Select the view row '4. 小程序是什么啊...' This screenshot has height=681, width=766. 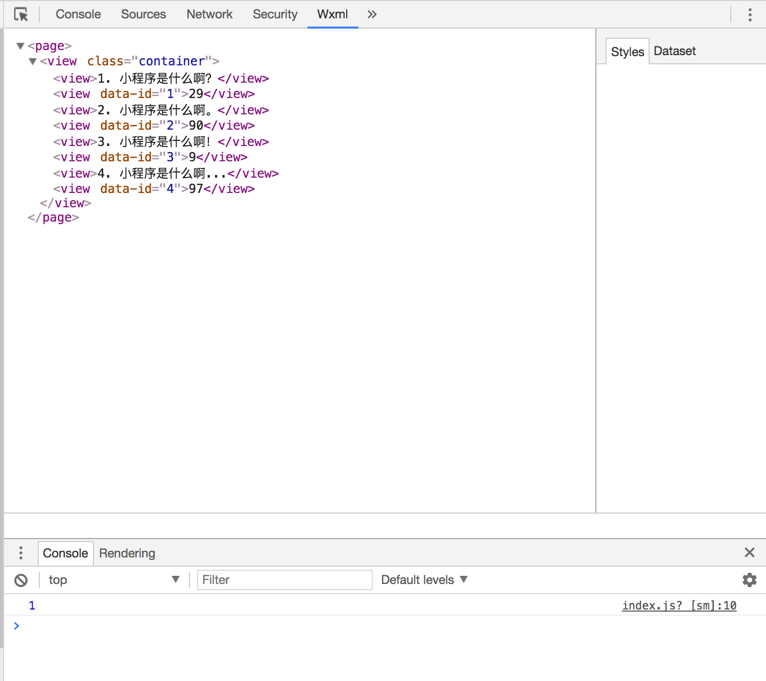point(166,174)
